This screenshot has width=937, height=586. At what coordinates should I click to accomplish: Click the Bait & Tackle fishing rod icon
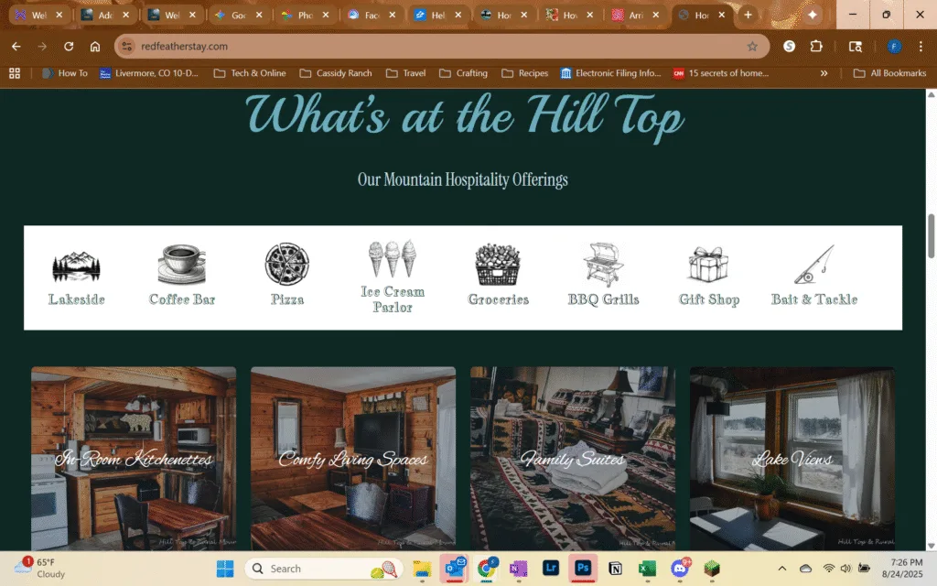(814, 264)
